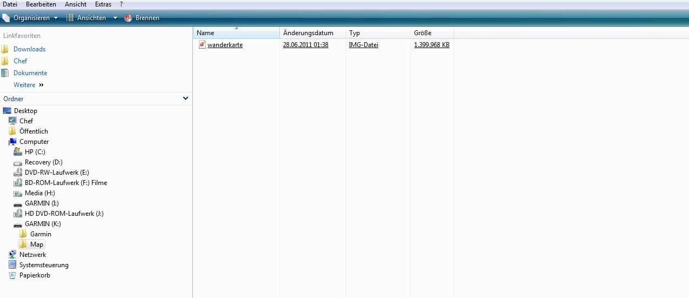Open Chef favorite link
Image resolution: width=689 pixels, height=298 pixels.
pyautogui.click(x=21, y=61)
